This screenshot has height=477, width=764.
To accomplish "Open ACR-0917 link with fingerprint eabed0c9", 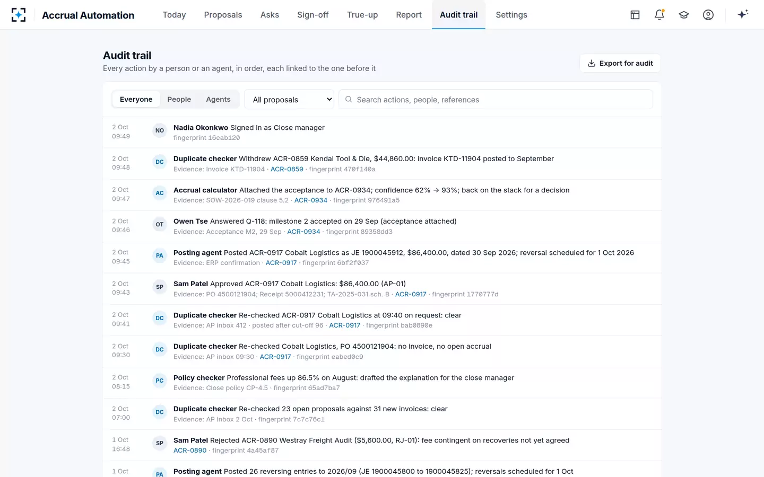I will point(275,357).
